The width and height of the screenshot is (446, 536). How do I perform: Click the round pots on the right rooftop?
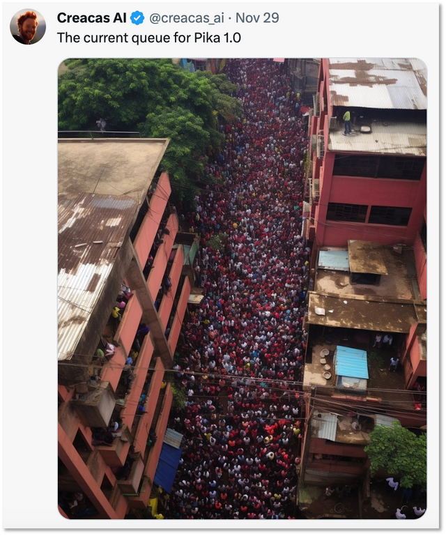(325, 364)
